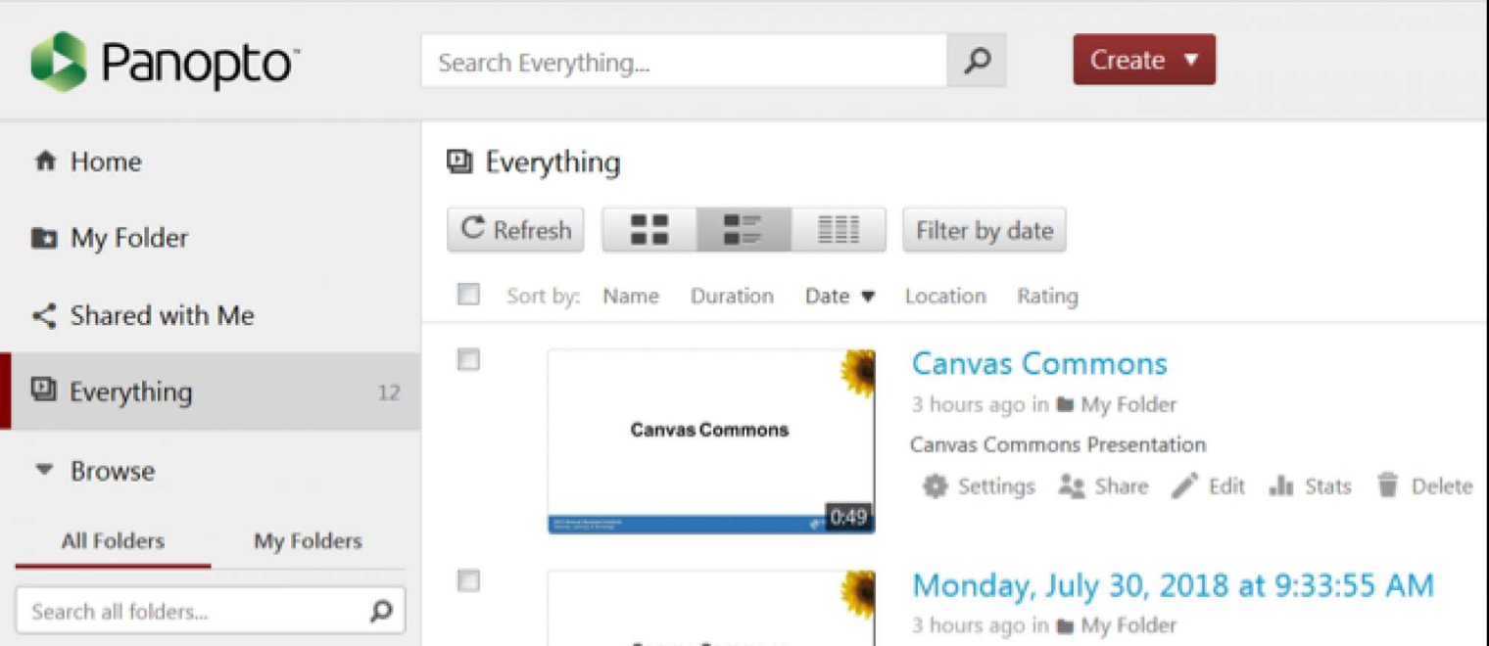Open the Create dropdown menu

coord(1144,60)
